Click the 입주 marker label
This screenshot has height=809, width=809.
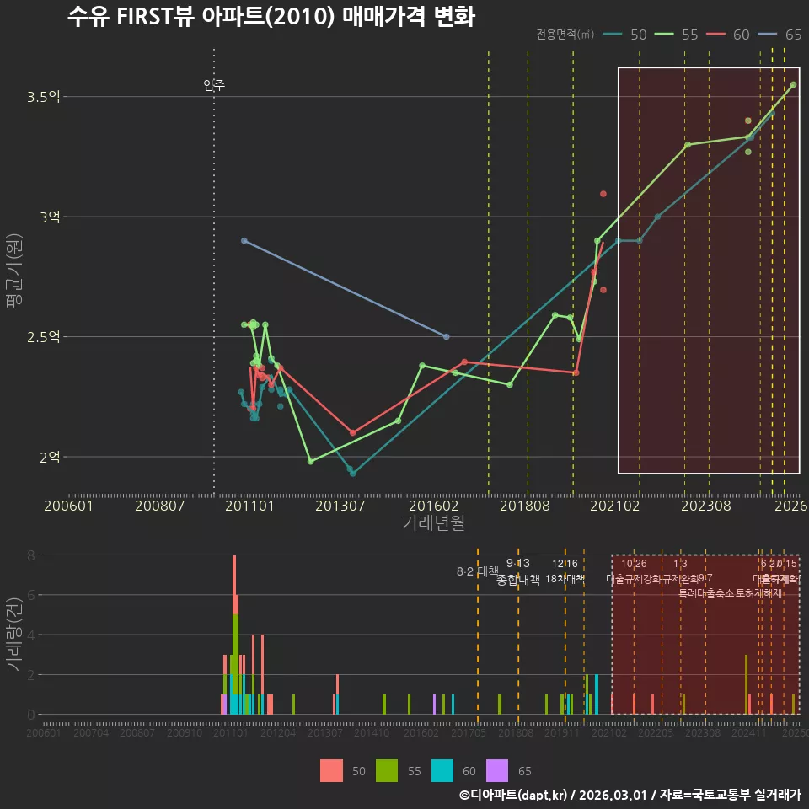pos(214,84)
